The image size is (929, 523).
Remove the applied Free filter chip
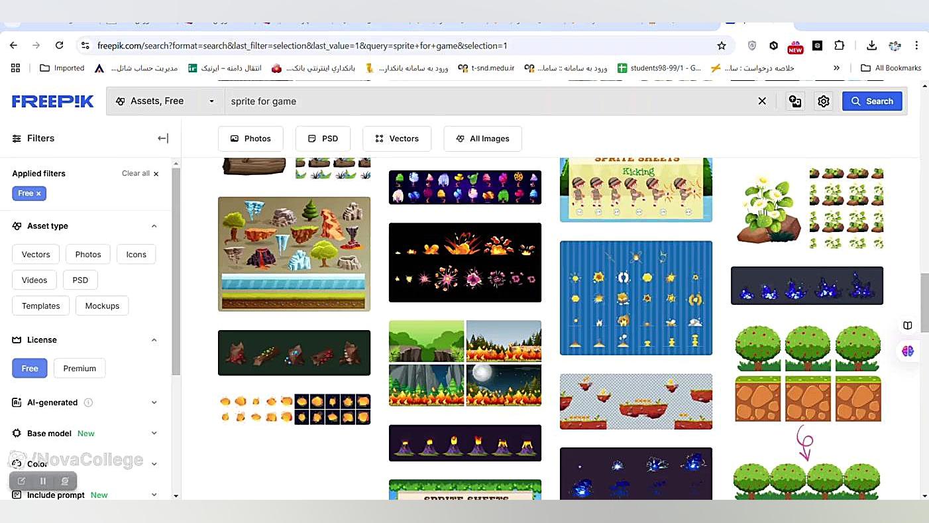click(38, 194)
